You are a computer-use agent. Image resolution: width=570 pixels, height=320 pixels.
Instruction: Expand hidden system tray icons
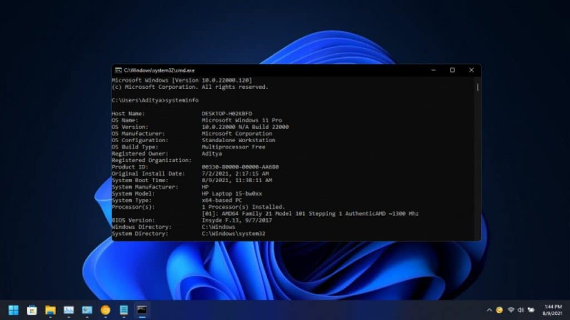coord(489,310)
